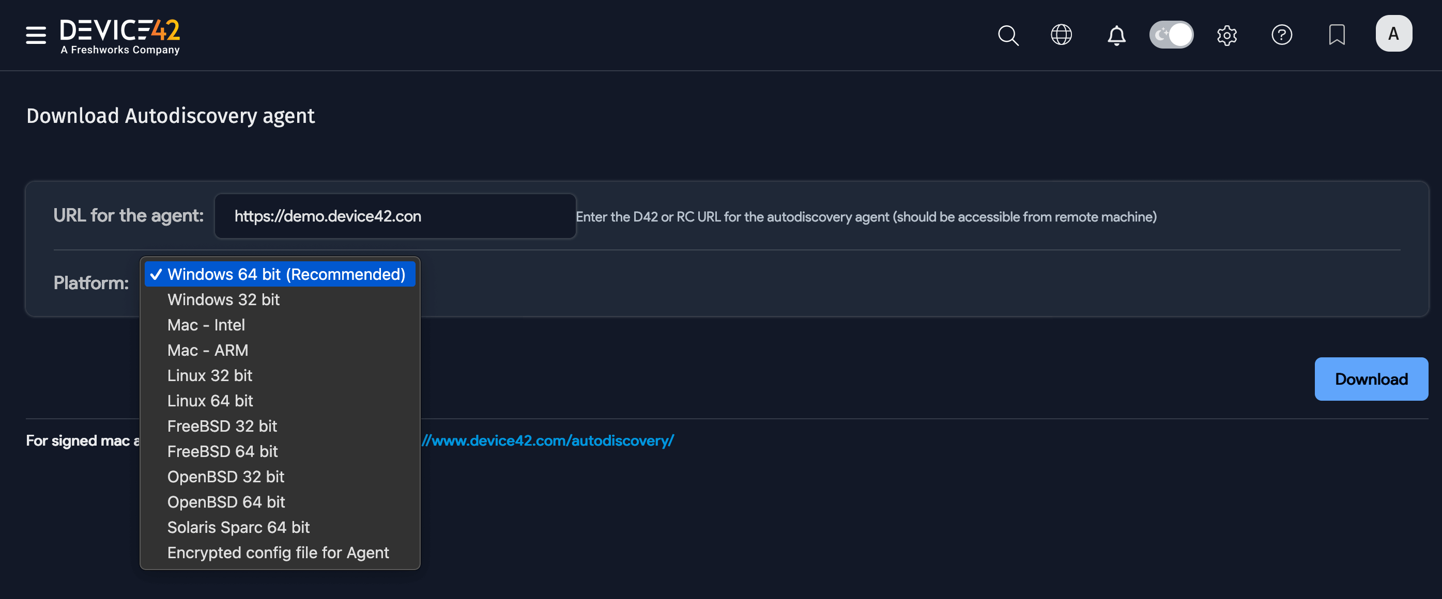Select the checked Windows 64 bit option
The width and height of the screenshot is (1442, 599).
[280, 274]
